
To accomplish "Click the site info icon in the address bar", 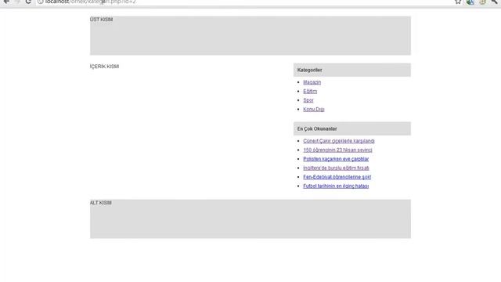I will click(x=40, y=2).
